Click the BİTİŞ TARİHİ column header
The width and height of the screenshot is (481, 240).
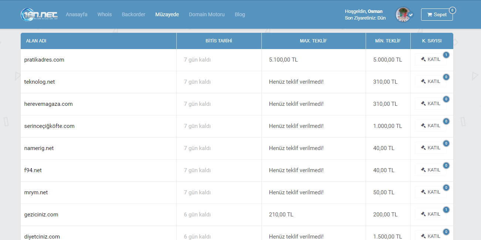coord(219,41)
